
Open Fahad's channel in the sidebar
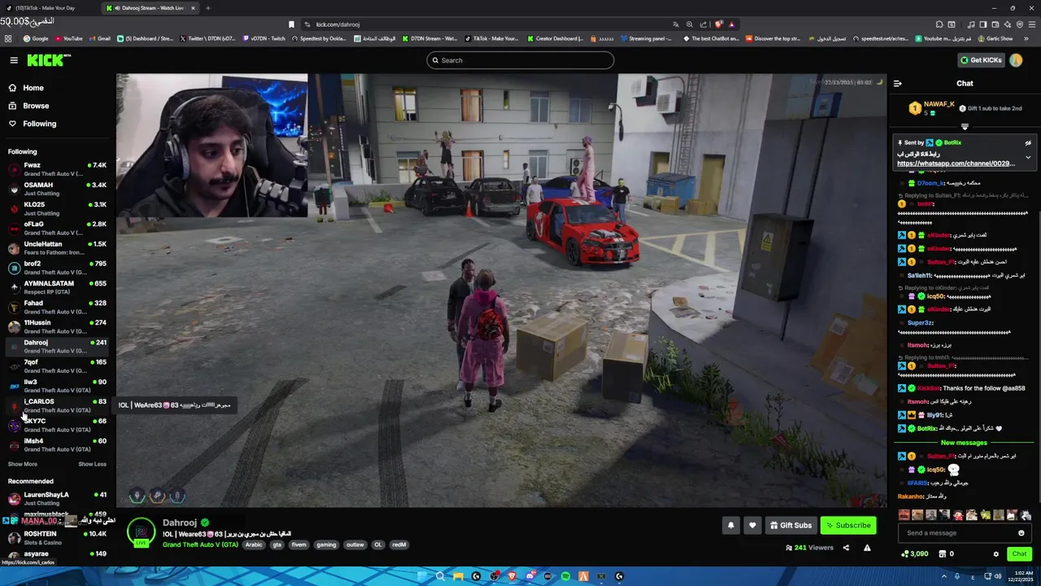(57, 307)
